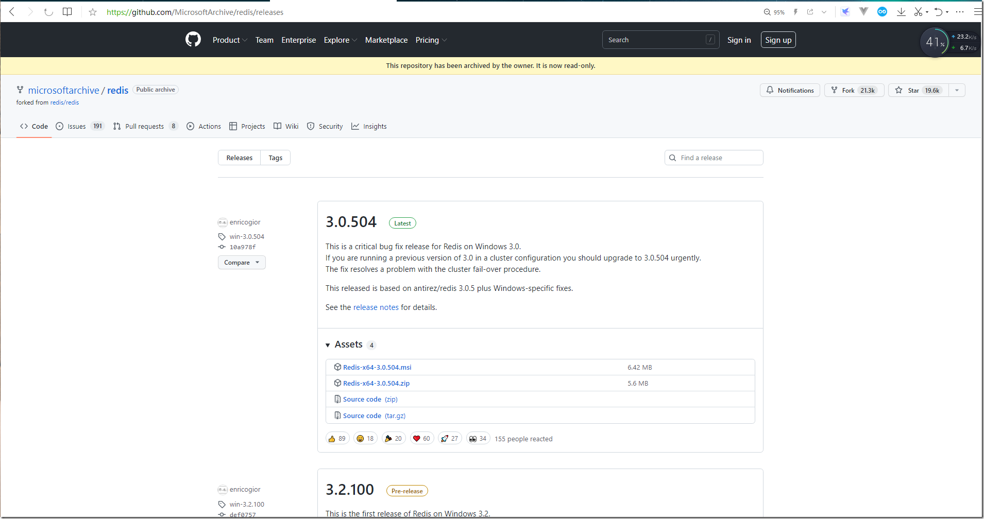Open the GitHub home logo
Screen dimensions: 984x519
(x=193, y=39)
